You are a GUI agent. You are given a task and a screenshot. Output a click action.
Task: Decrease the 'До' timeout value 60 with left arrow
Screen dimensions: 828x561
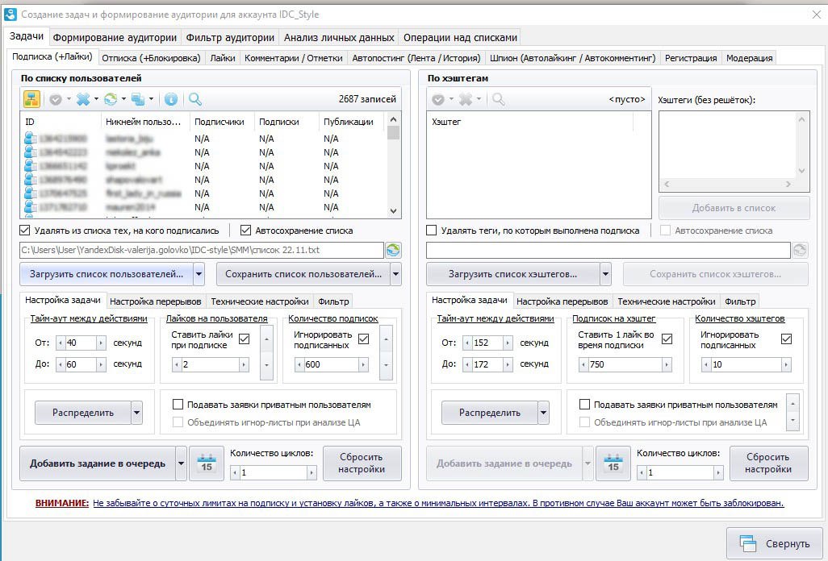tap(61, 364)
